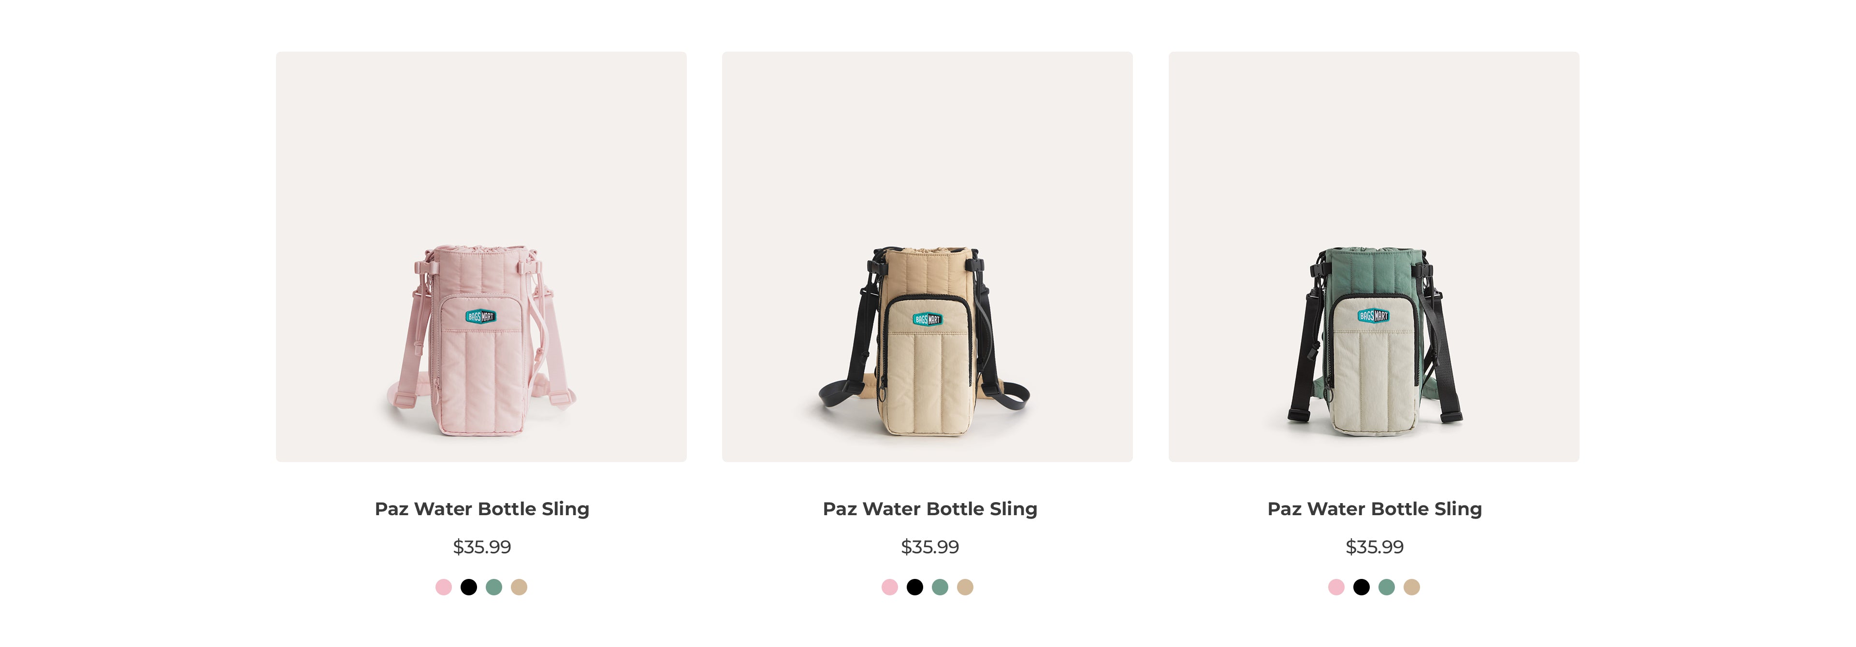
Task: Click the $35.99 price under green sling
Action: tap(1375, 547)
